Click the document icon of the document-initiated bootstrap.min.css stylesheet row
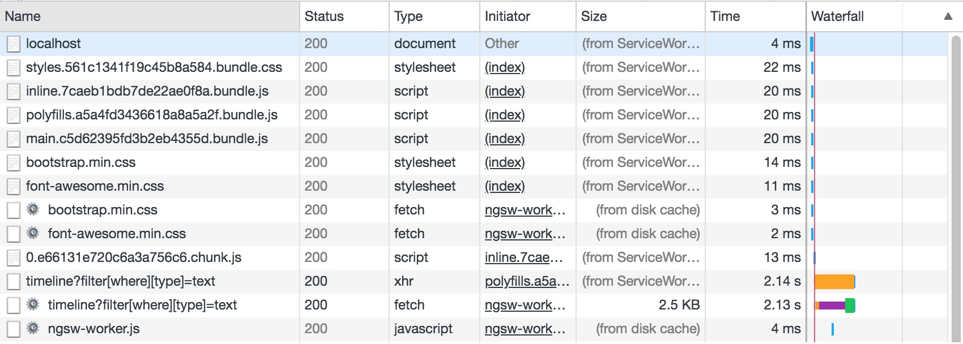 [x=13, y=163]
